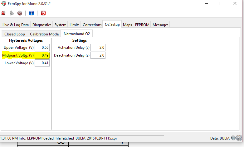Click the Deactivation Delay input field
Screen dimensions: 244x147
[x=98, y=55]
